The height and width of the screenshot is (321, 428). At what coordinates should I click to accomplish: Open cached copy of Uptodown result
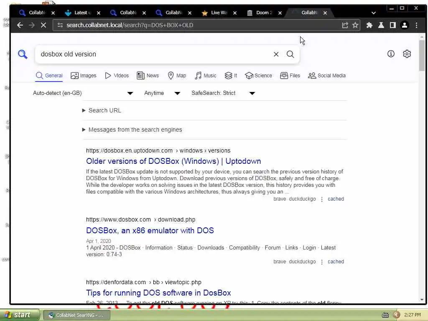[x=336, y=199]
